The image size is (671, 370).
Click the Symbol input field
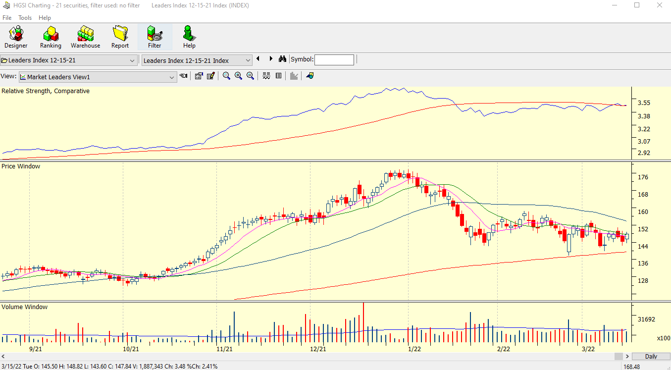tap(334, 60)
